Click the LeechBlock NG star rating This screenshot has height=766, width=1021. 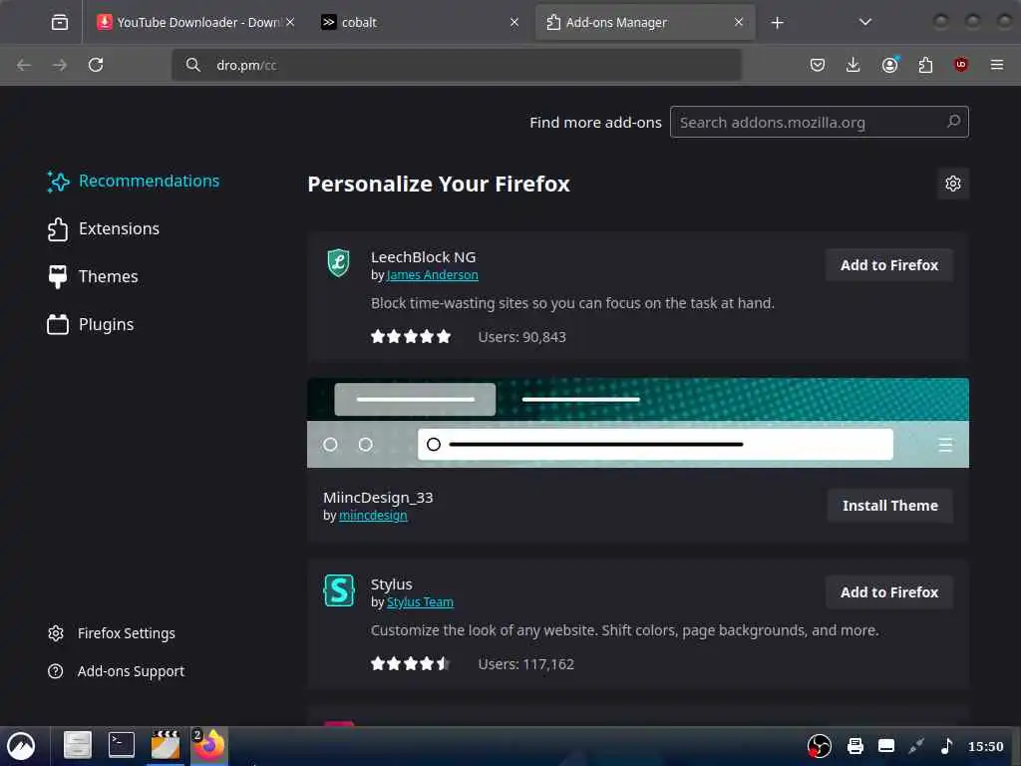click(x=411, y=337)
